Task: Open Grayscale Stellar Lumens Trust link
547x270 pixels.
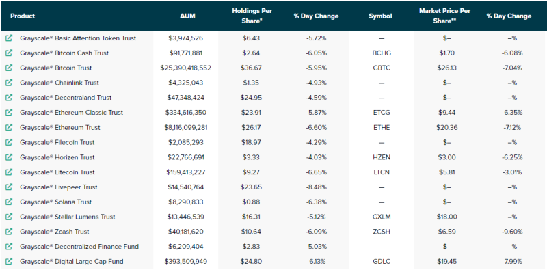Action: point(67,217)
